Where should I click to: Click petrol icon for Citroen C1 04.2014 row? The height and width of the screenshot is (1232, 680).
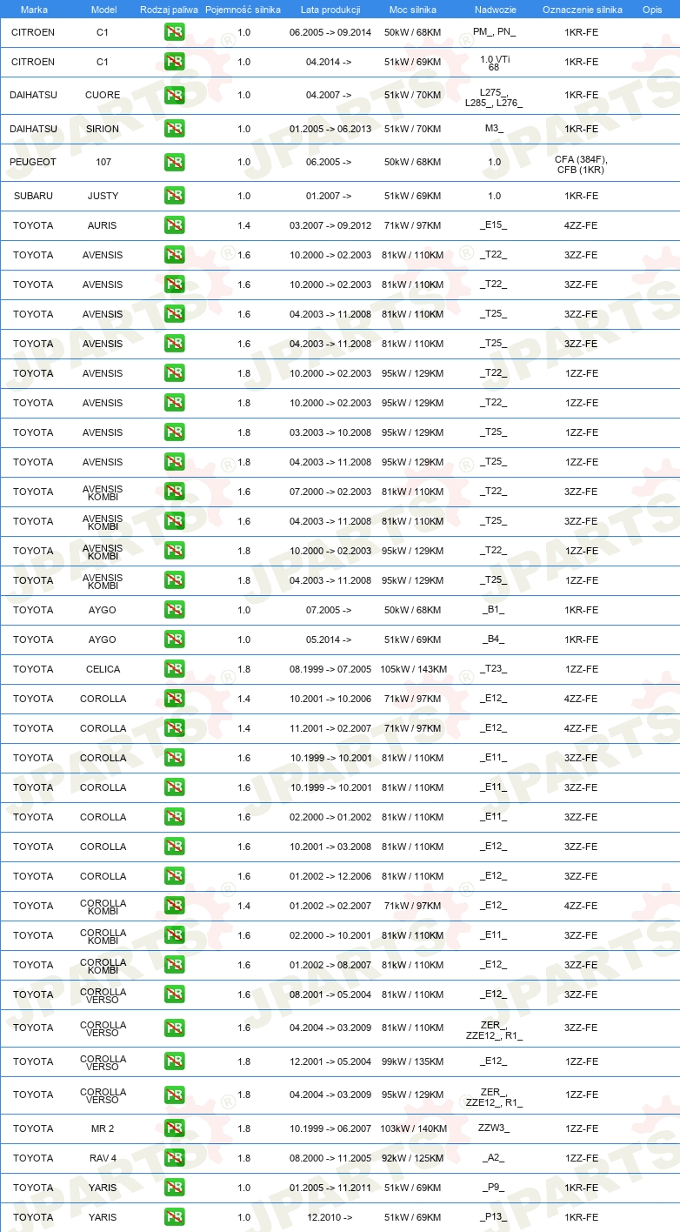174,62
